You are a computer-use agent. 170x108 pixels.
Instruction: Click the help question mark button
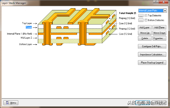[x=156, y=2]
